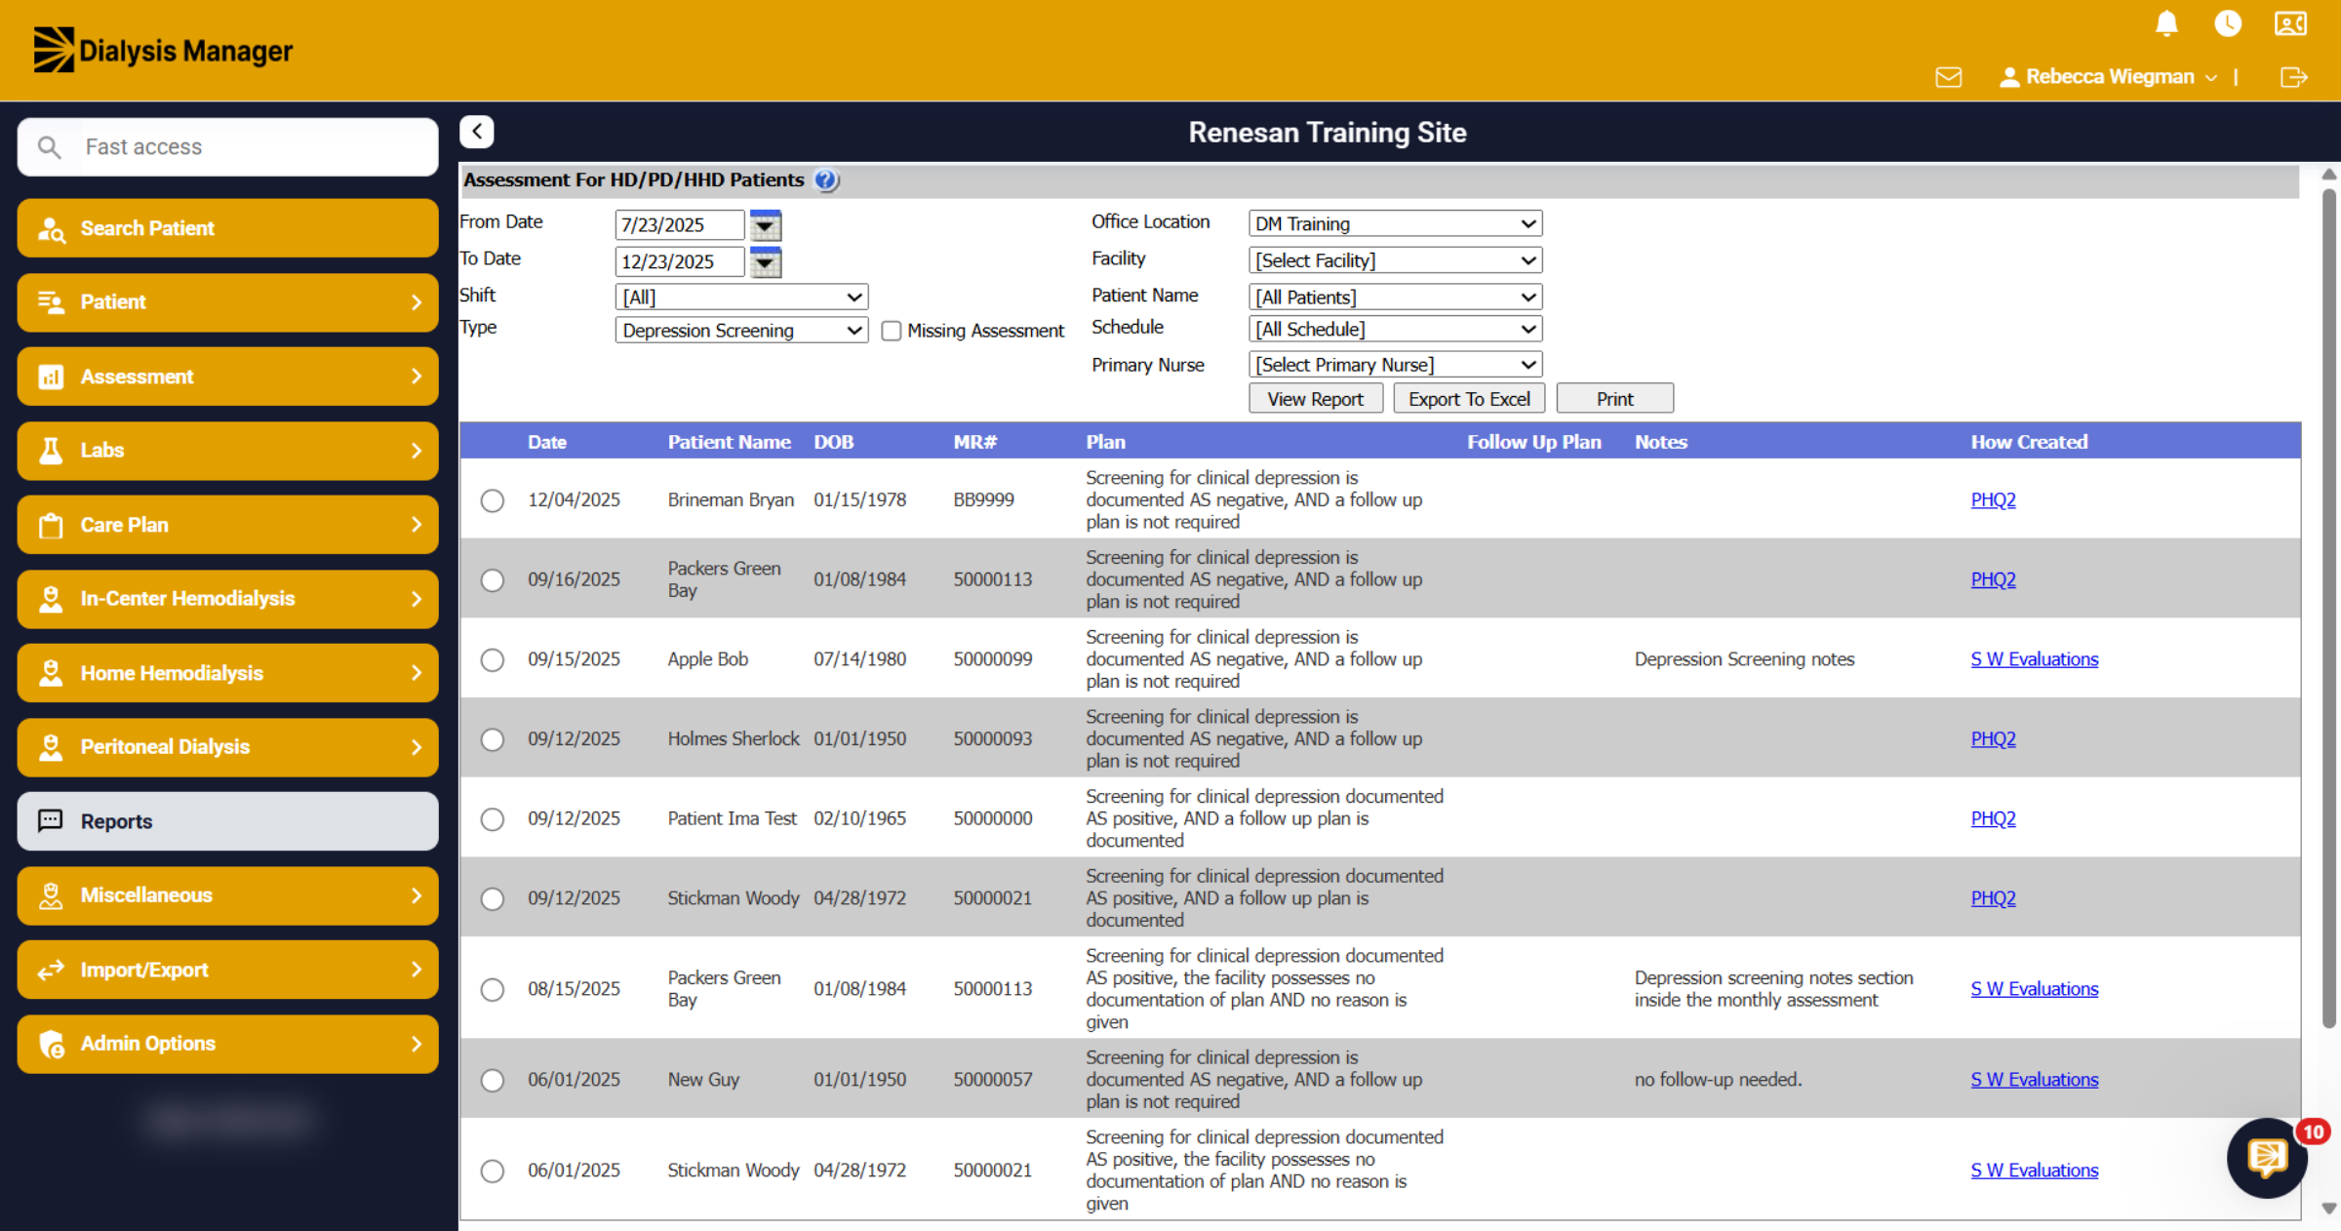Select the radio for New Guy row
2341x1231 pixels.
[493, 1081]
